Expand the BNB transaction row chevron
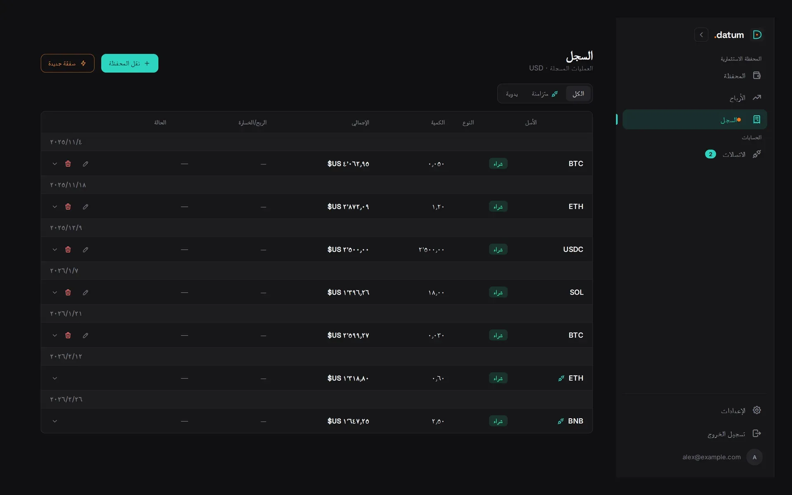The height and width of the screenshot is (495, 792). 54,421
